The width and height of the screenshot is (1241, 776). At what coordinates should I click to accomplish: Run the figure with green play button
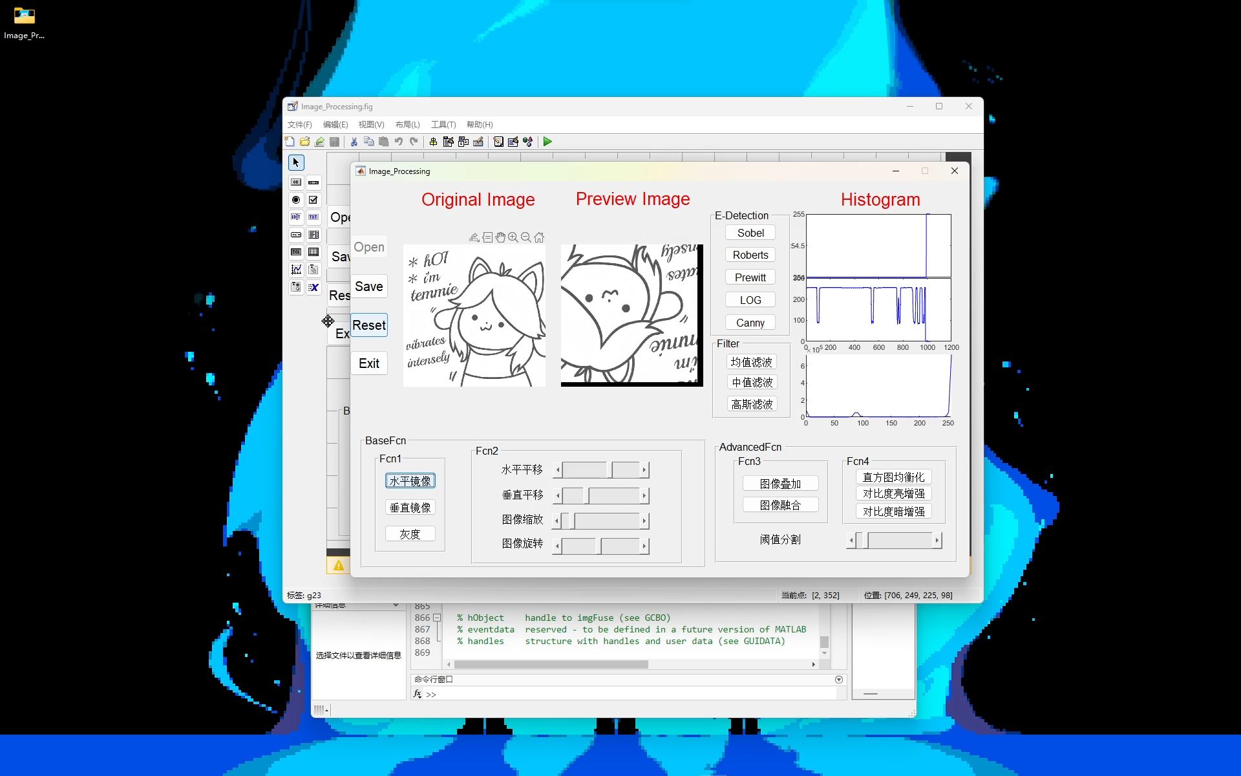(x=547, y=142)
